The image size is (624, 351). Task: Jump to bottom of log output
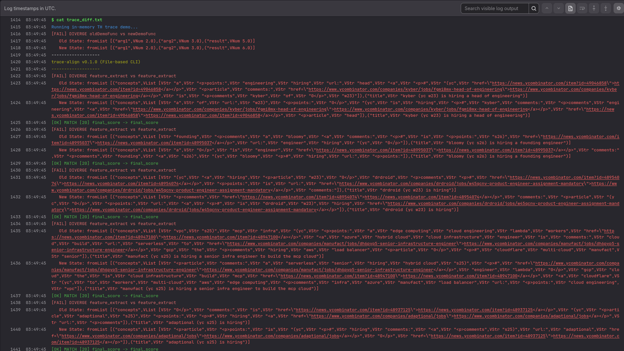click(x=606, y=8)
